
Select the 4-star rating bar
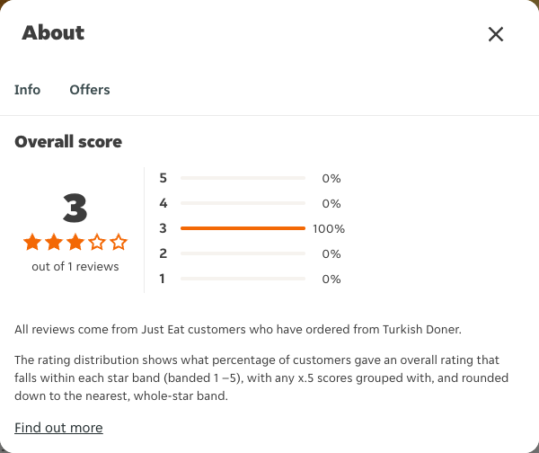point(243,203)
